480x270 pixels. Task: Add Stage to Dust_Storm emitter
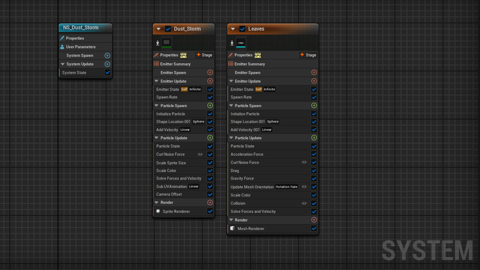(204, 55)
